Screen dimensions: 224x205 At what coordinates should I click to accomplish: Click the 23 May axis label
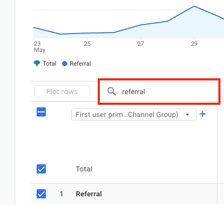[40, 47]
